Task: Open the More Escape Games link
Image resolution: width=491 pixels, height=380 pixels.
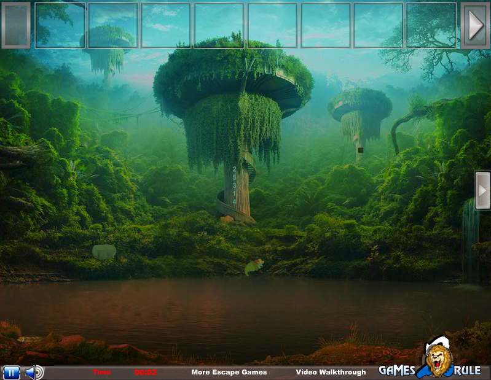Action: (x=229, y=372)
